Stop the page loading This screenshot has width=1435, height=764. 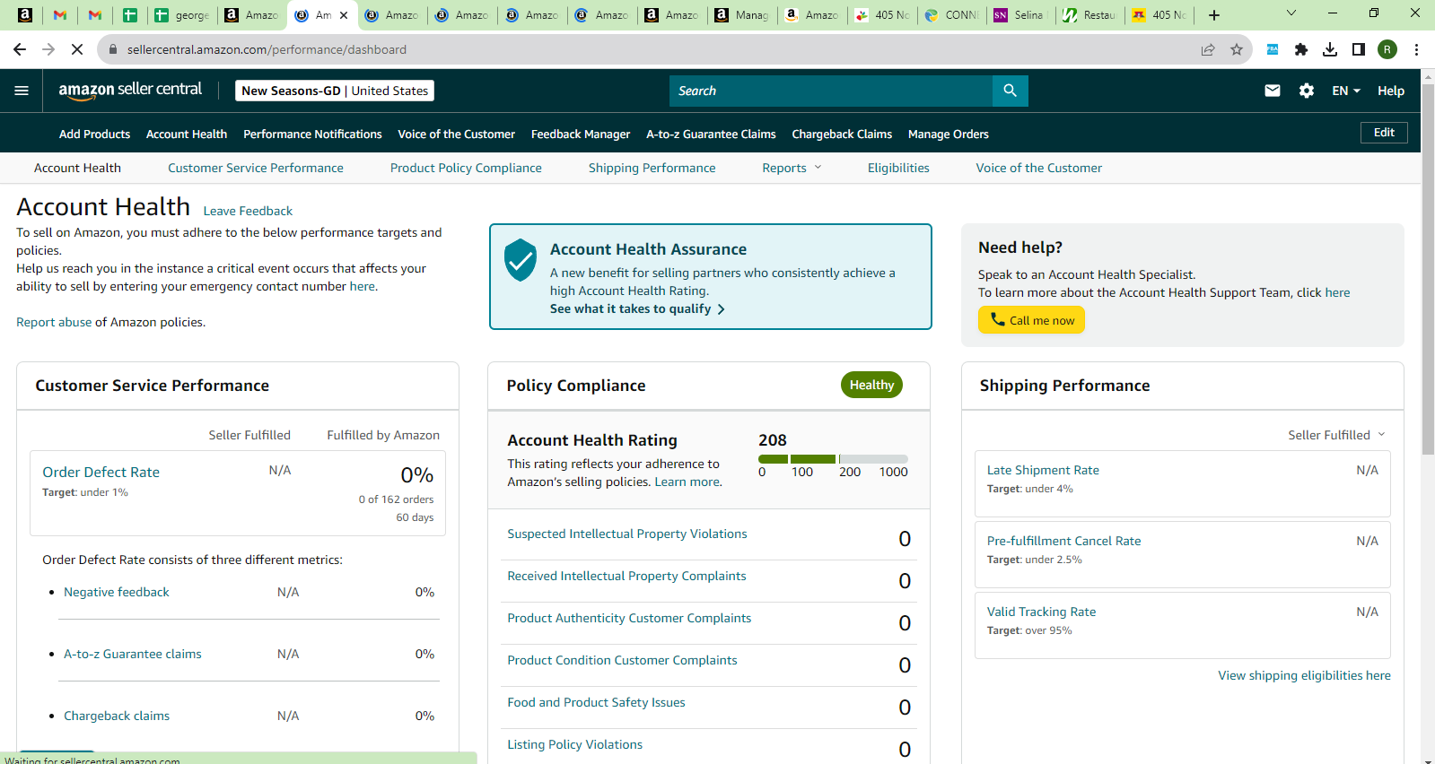pyautogui.click(x=77, y=49)
